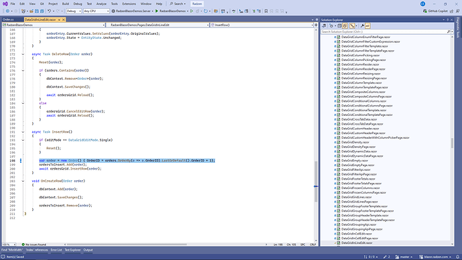
Task: Open the Error List panel tab
Action: pos(56,250)
